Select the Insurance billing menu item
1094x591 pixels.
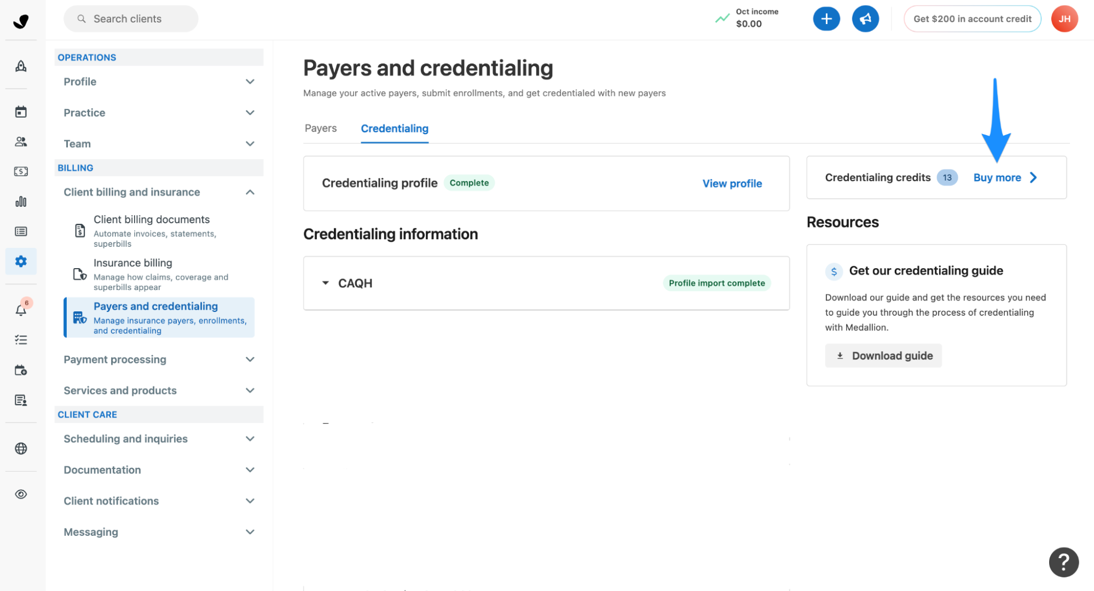click(x=159, y=274)
